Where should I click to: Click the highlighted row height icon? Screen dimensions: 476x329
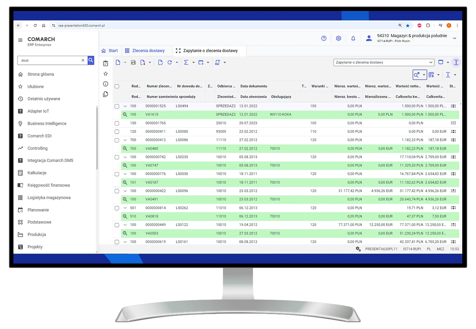[x=456, y=62]
